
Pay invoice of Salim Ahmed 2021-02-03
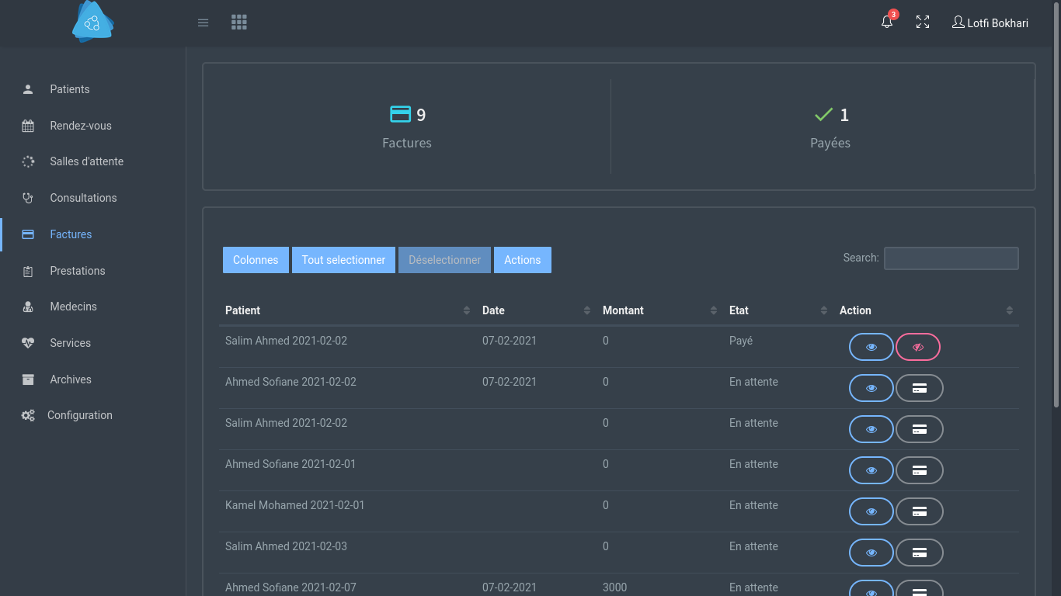coord(920,553)
